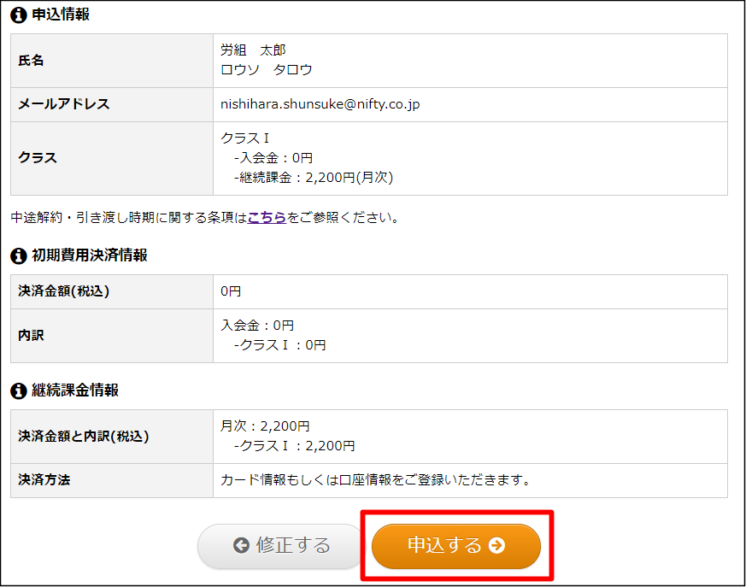This screenshot has width=746, height=587.
Task: Click the katakana name ロウソ タロウ
Action: (266, 70)
